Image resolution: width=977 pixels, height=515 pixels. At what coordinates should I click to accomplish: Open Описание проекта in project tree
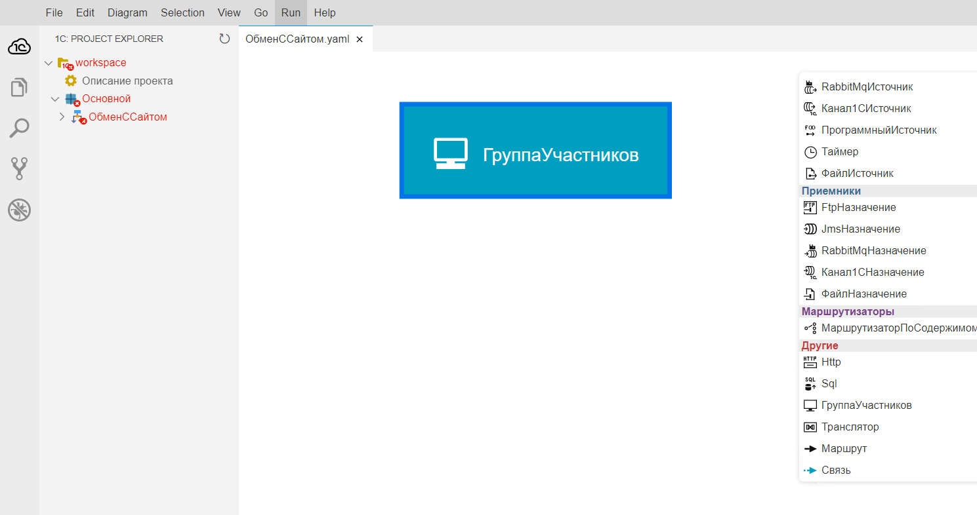tap(127, 81)
